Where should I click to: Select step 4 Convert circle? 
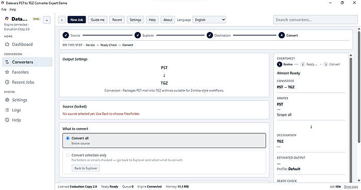tap(282, 35)
